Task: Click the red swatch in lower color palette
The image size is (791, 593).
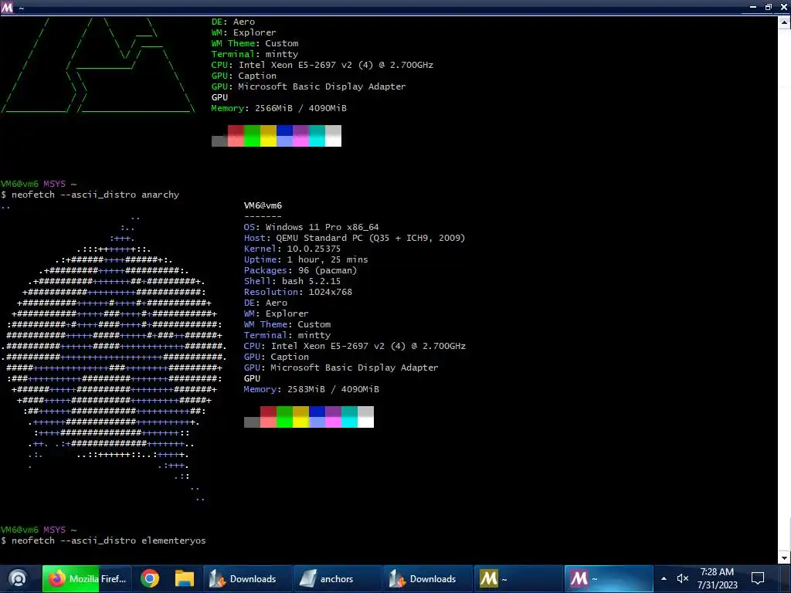Action: [x=268, y=417]
